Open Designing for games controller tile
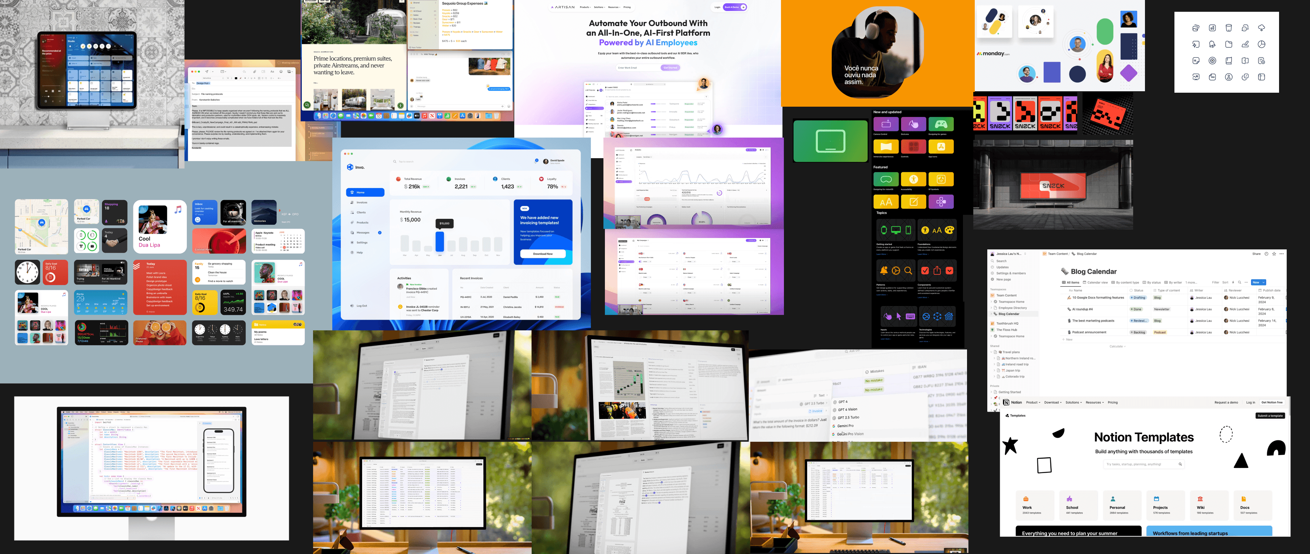 tap(941, 124)
